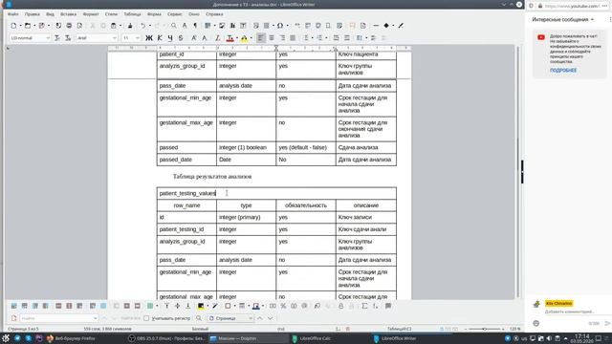Viewport: 612px width, 344px height.
Task: Open the search text combo box
Action: pyautogui.click(x=58, y=318)
